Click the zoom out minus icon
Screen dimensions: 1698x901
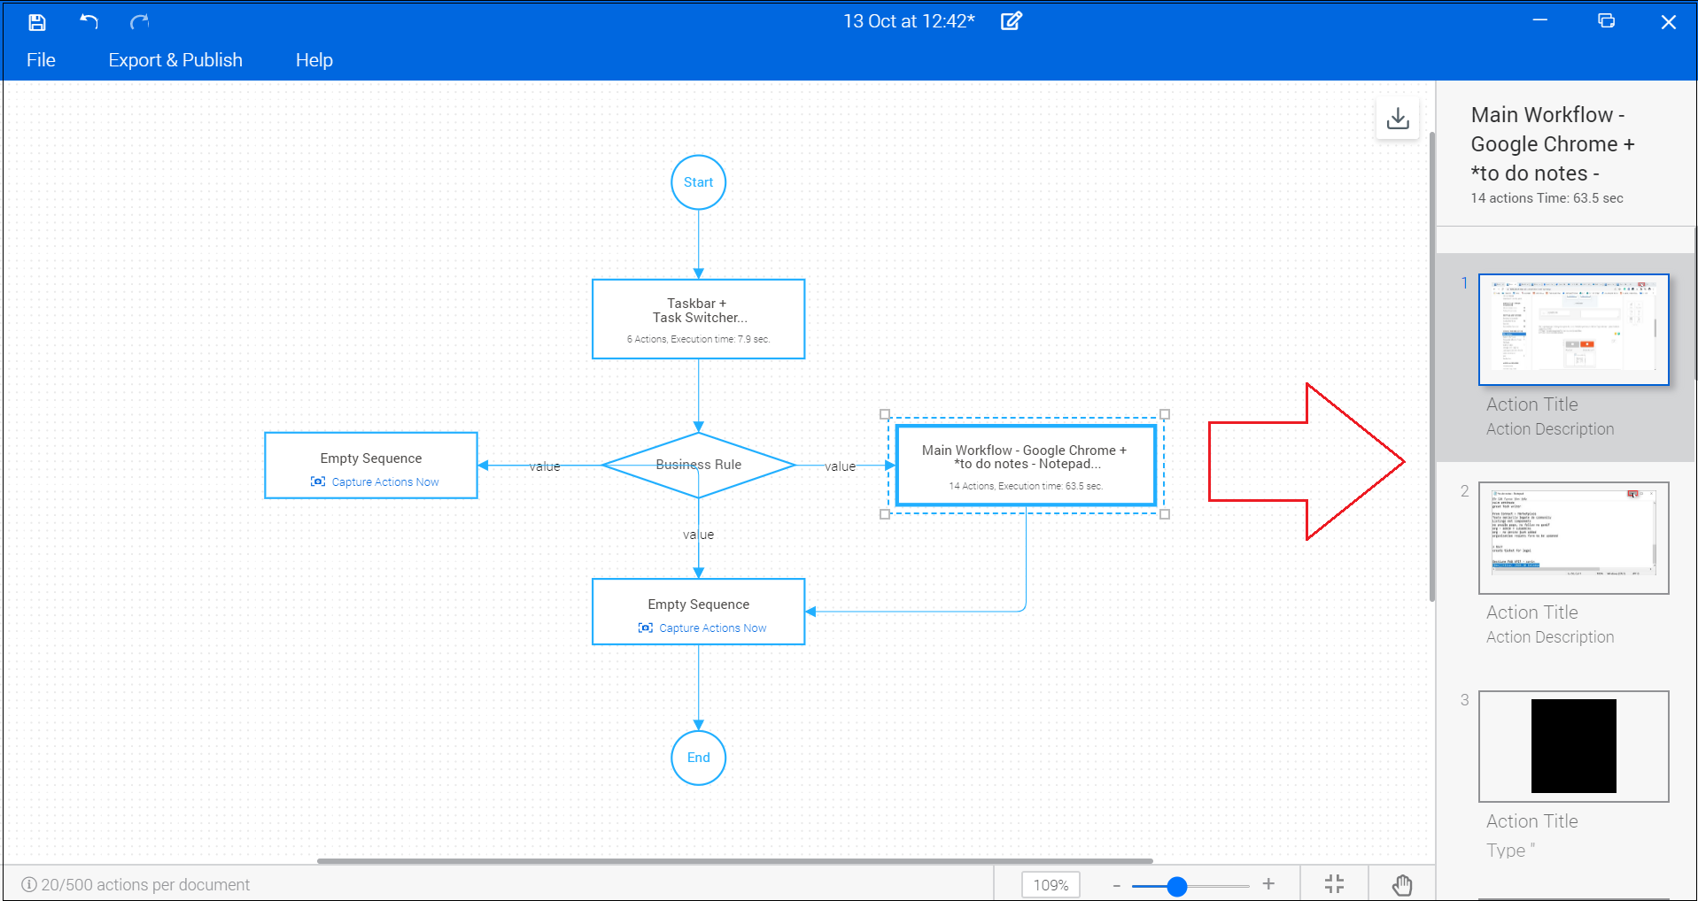pos(1116,885)
